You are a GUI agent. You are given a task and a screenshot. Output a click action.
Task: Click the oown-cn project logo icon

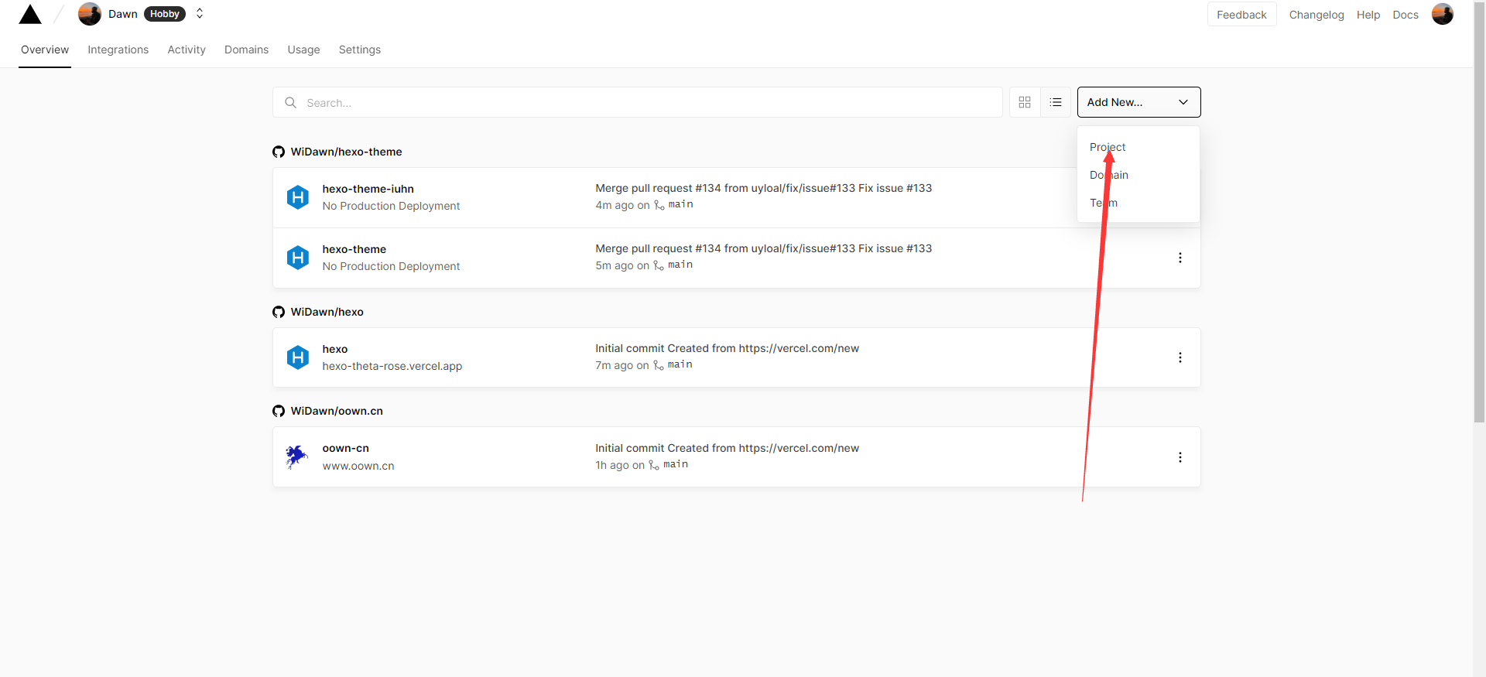click(296, 456)
